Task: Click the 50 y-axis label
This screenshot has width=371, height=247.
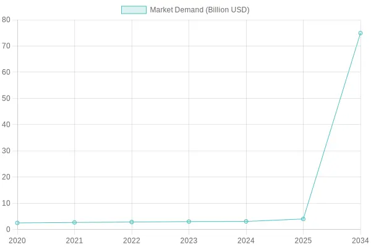Action: [x=6, y=98]
